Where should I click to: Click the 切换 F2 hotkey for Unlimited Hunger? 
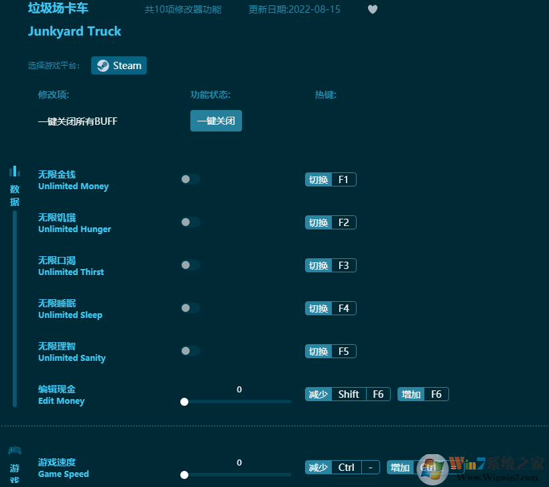tap(330, 222)
